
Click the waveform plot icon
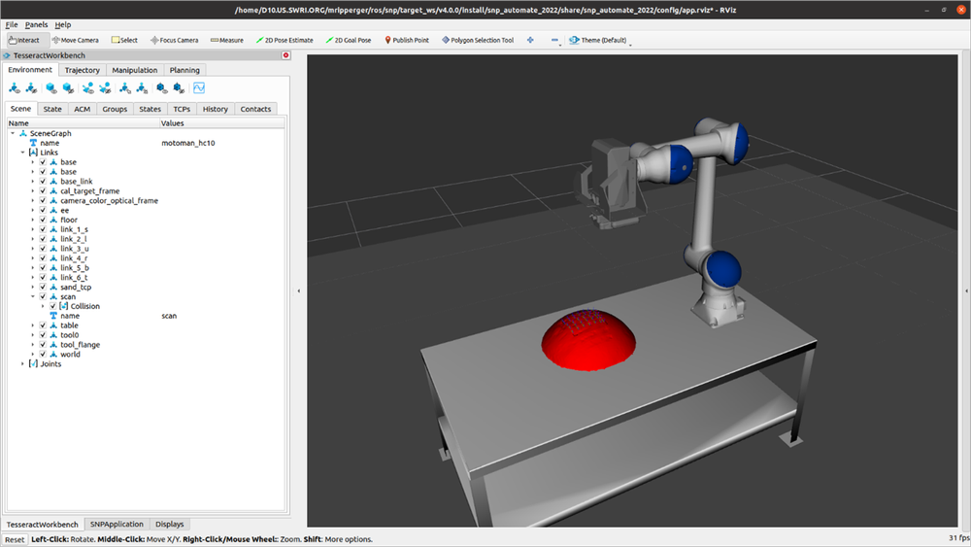pos(199,88)
